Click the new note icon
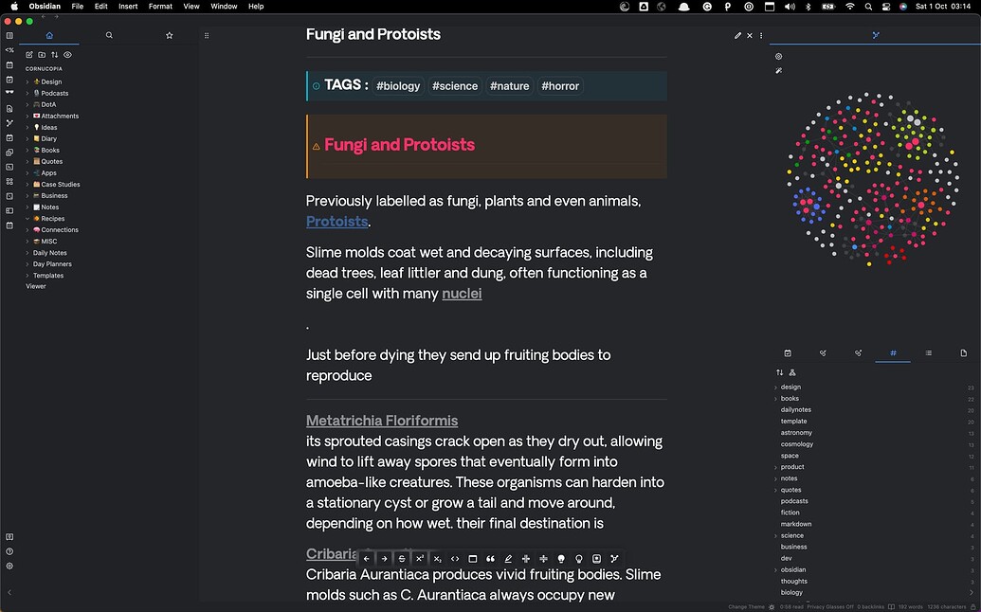981x612 pixels. pyautogui.click(x=29, y=55)
